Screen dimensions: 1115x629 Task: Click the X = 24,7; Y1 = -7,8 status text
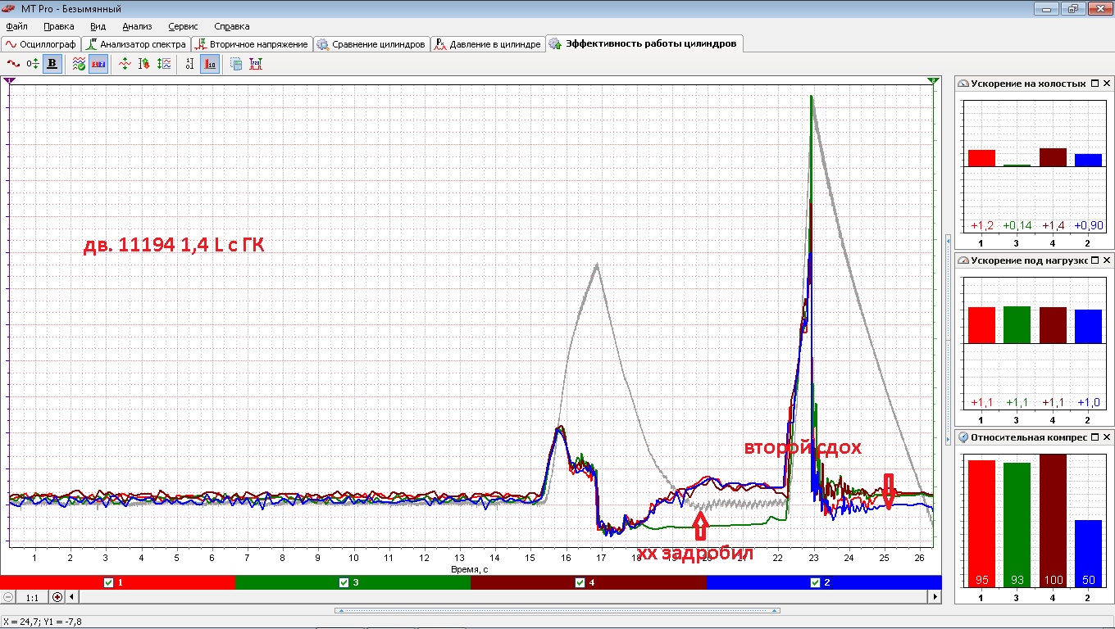tap(43, 622)
